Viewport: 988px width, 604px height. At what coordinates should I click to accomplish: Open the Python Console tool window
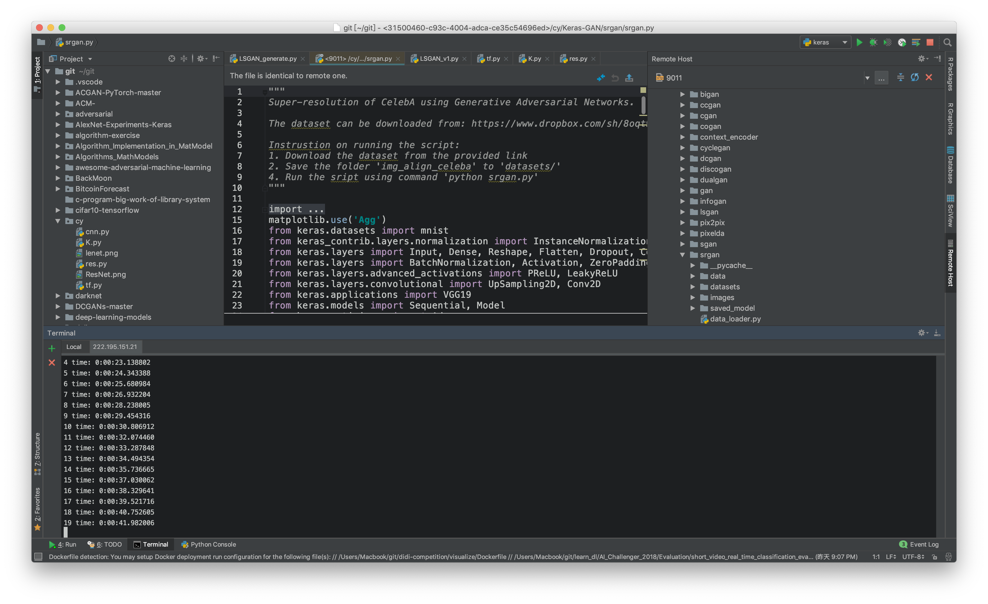[208, 544]
